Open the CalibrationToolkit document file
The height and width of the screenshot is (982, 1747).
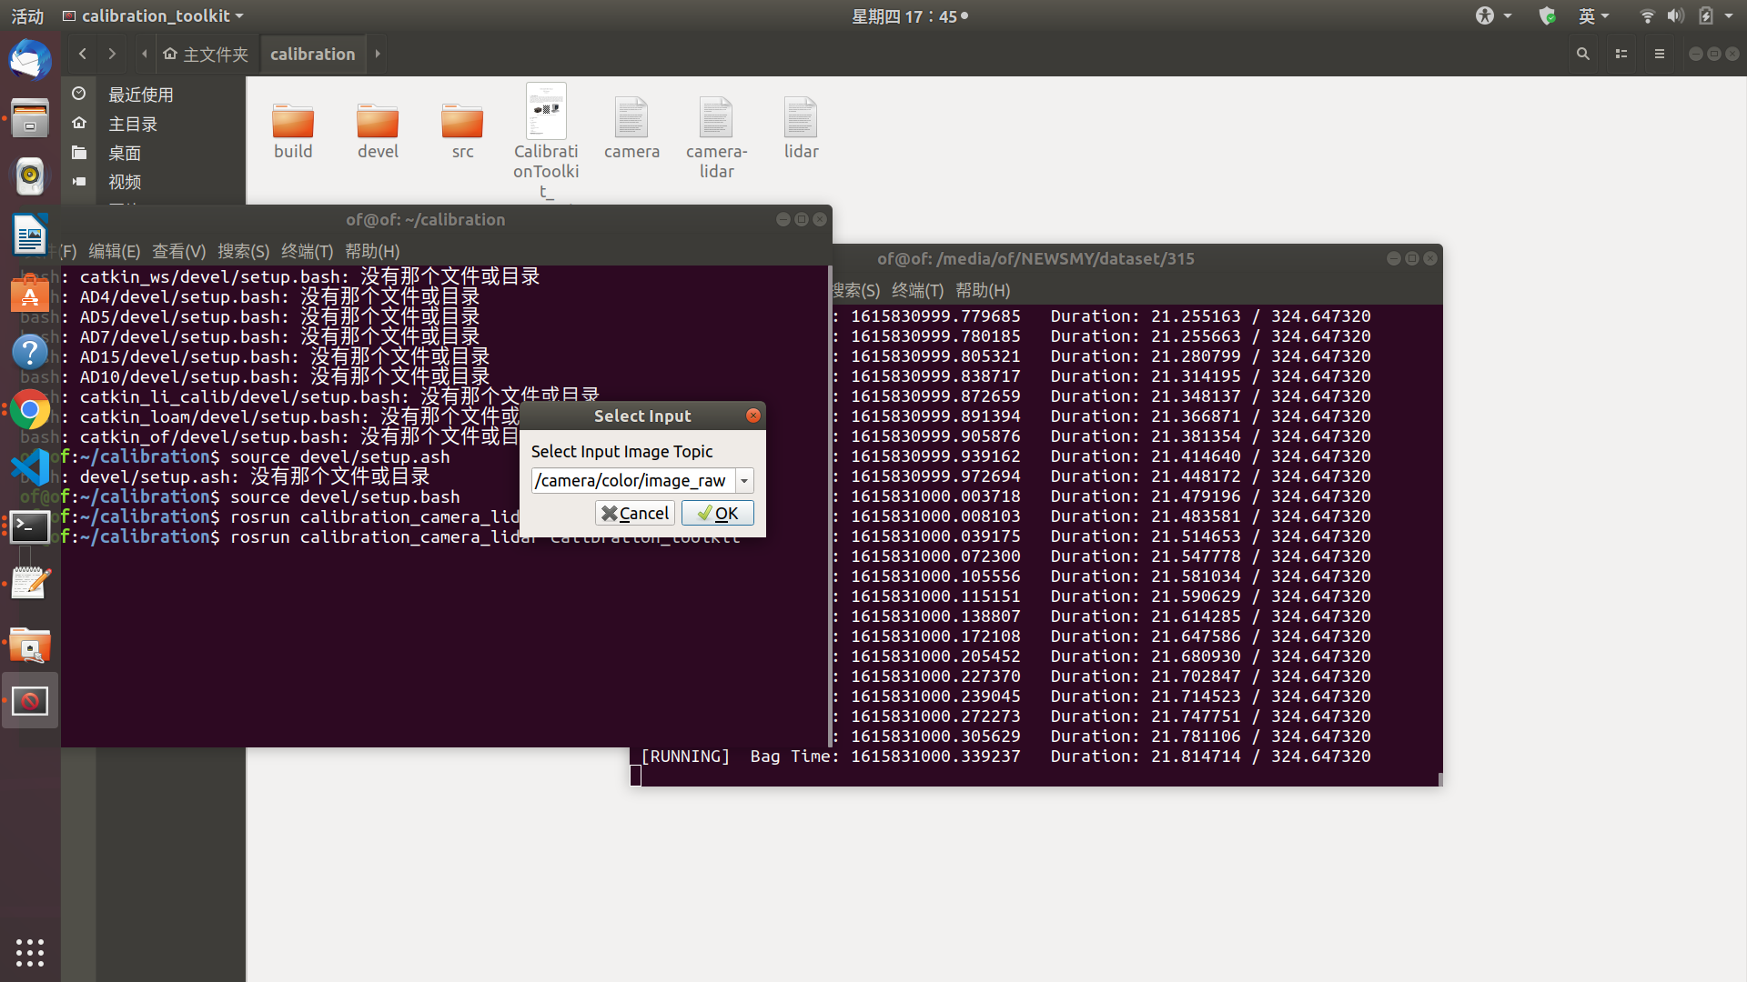coord(546,141)
